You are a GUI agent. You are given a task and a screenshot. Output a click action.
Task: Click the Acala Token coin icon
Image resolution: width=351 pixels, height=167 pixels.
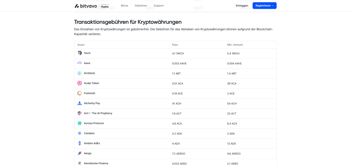point(80,83)
